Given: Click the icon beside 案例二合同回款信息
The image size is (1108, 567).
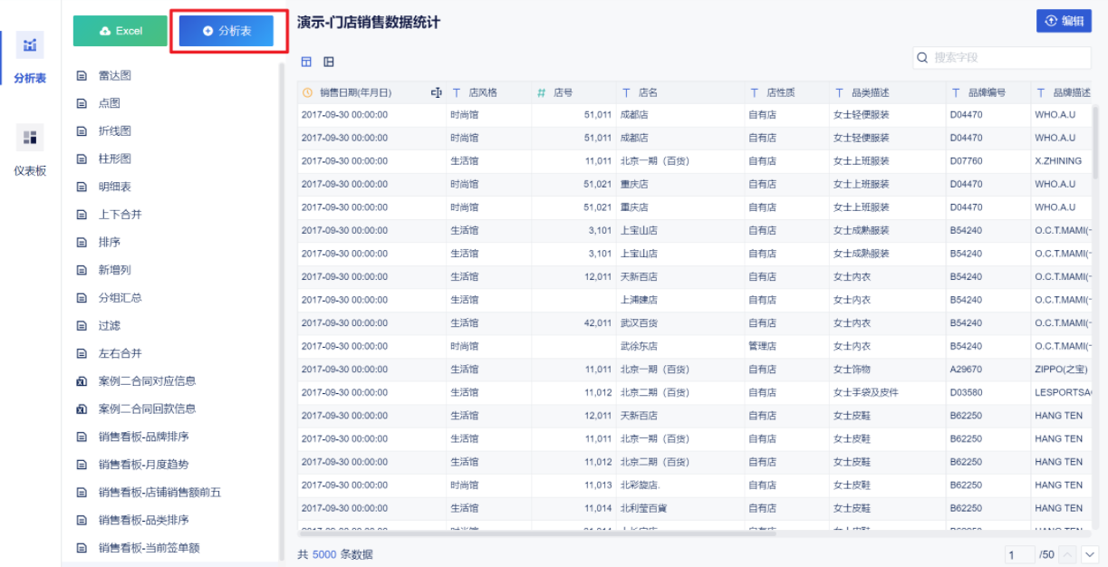Looking at the screenshot, I should [x=82, y=408].
